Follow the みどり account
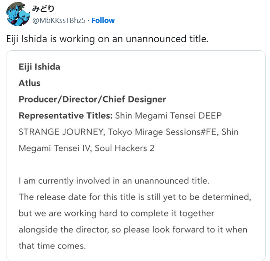 103,21
